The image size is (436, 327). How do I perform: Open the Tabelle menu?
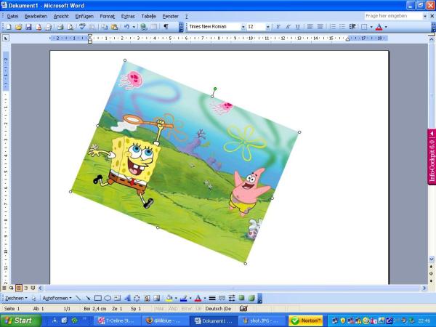coord(148,15)
